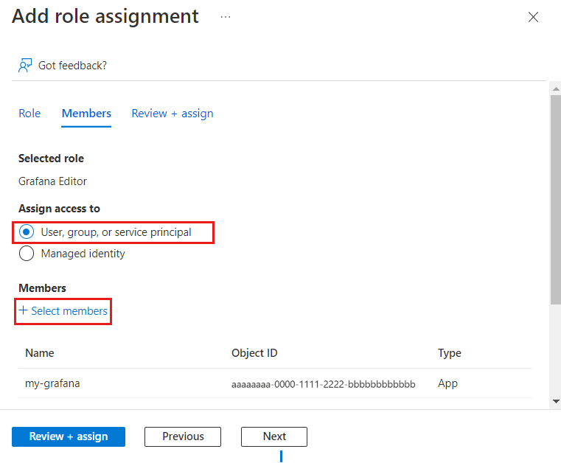Sort by the Name column header
This screenshot has height=463, width=561.
[40, 353]
